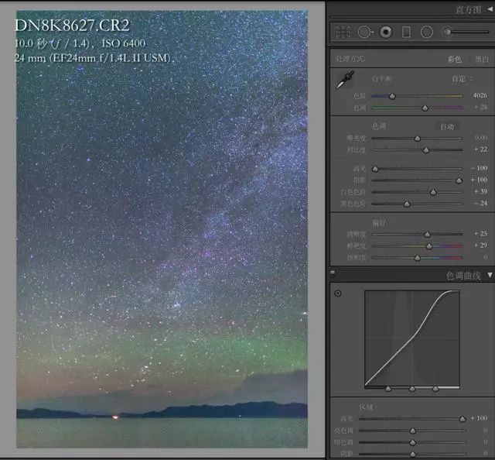
Task: Click the vibrance value +29
Action: click(x=481, y=245)
